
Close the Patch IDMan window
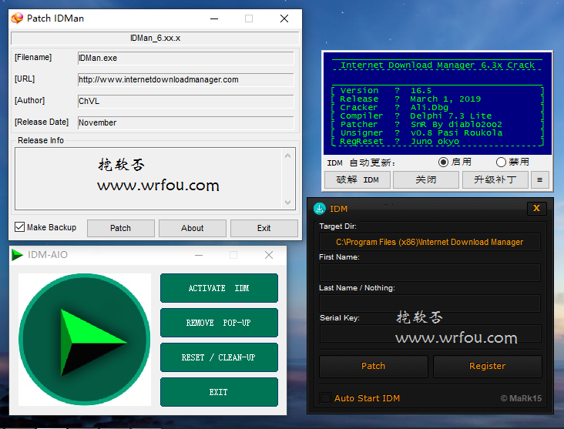284,18
